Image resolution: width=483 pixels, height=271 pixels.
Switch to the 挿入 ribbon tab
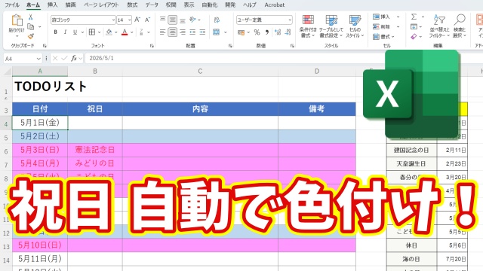(52, 5)
